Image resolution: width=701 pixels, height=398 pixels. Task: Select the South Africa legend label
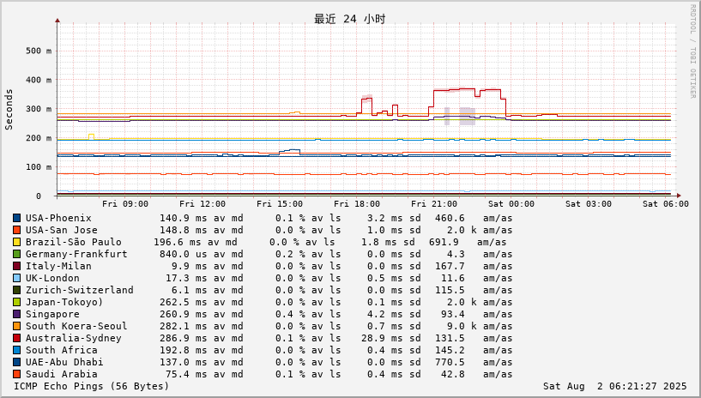(x=61, y=350)
